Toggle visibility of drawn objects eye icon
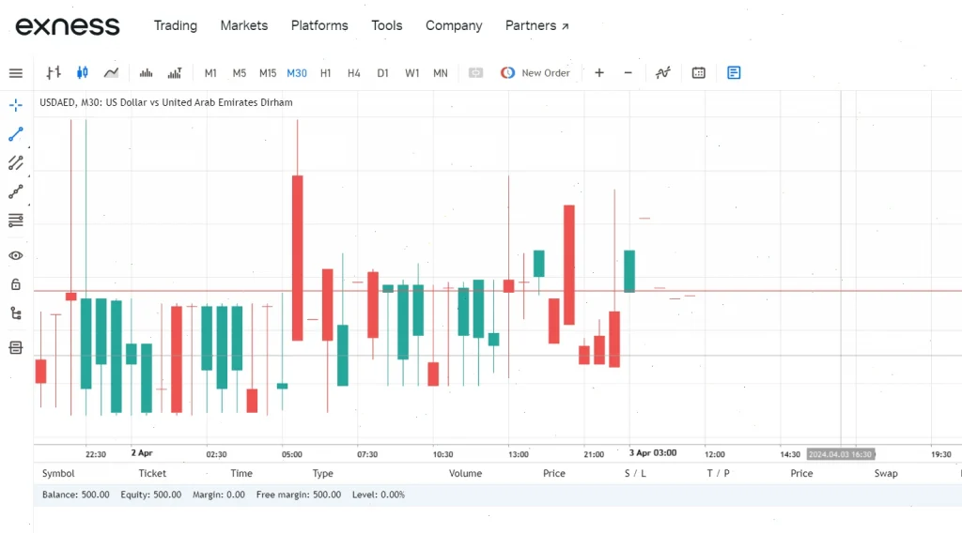Screen dimensions: 962x533 (16, 255)
